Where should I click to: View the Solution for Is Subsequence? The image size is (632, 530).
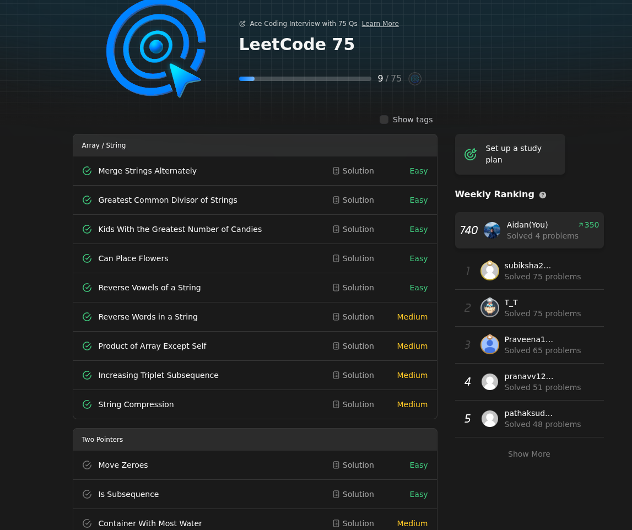pos(353,494)
